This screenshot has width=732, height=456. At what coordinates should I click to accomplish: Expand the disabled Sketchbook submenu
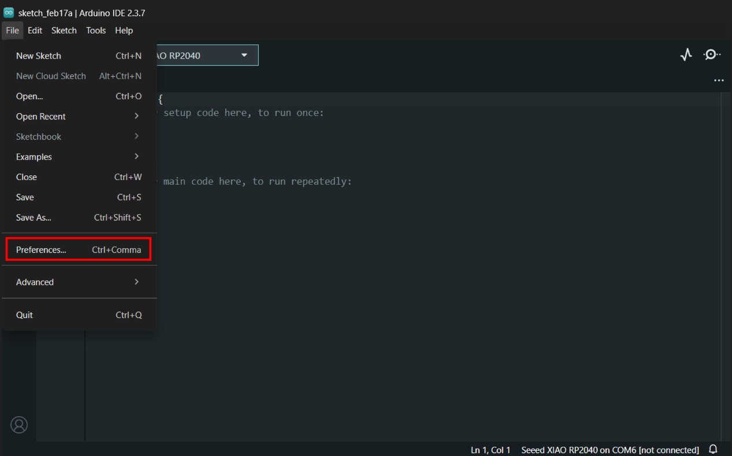[x=79, y=136]
